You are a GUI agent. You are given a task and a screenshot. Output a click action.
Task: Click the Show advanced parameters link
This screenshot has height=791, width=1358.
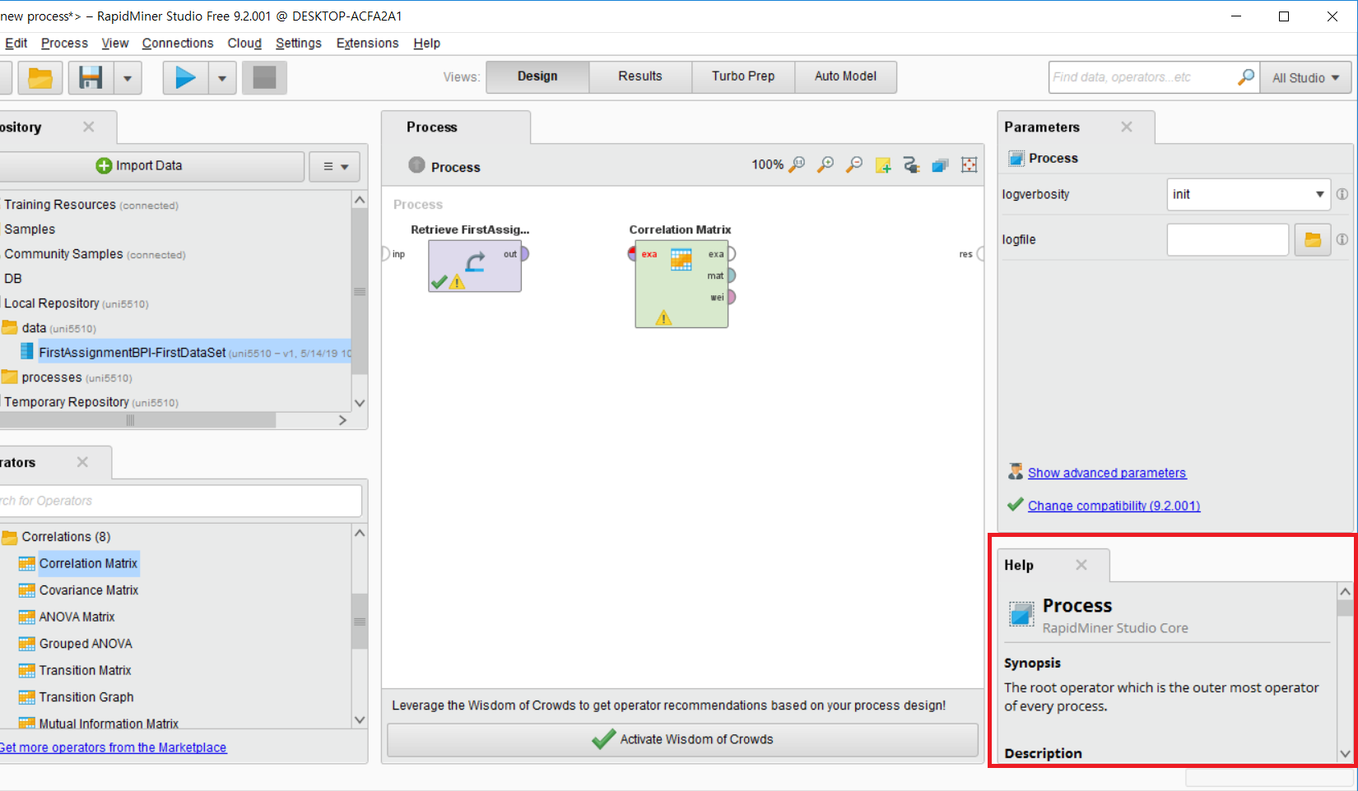[x=1106, y=473]
